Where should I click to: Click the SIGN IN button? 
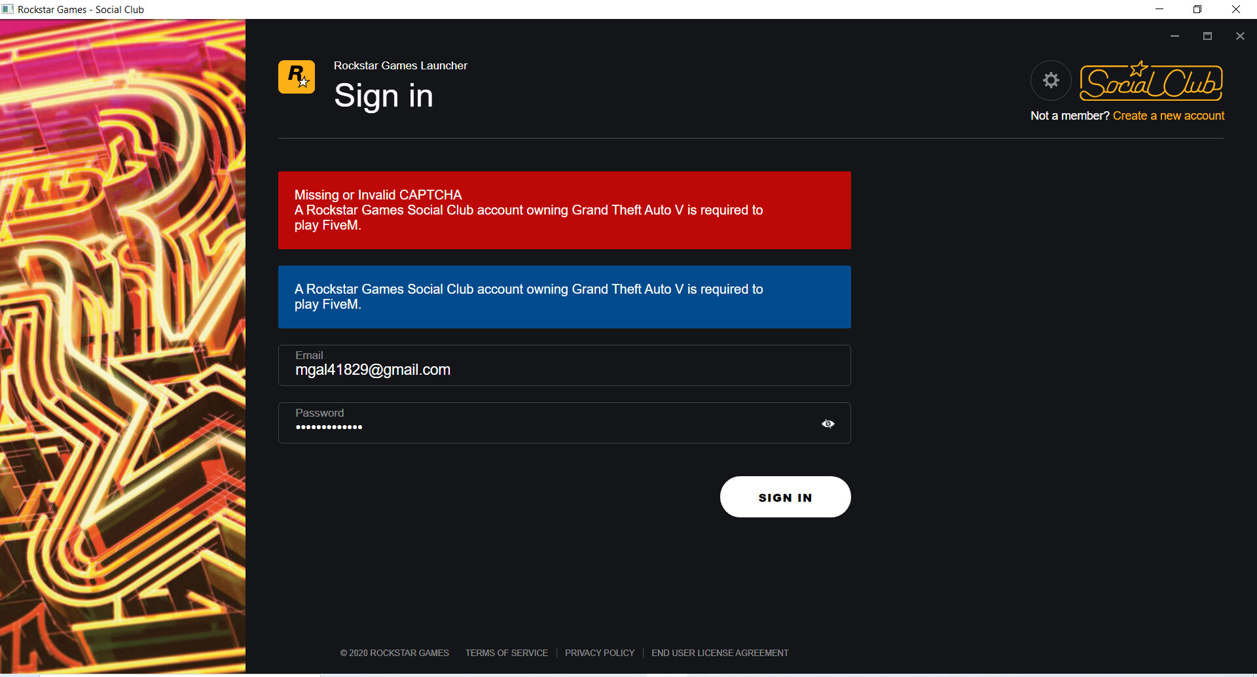click(x=786, y=497)
